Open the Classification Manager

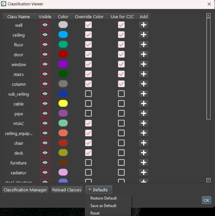[x=26, y=190]
